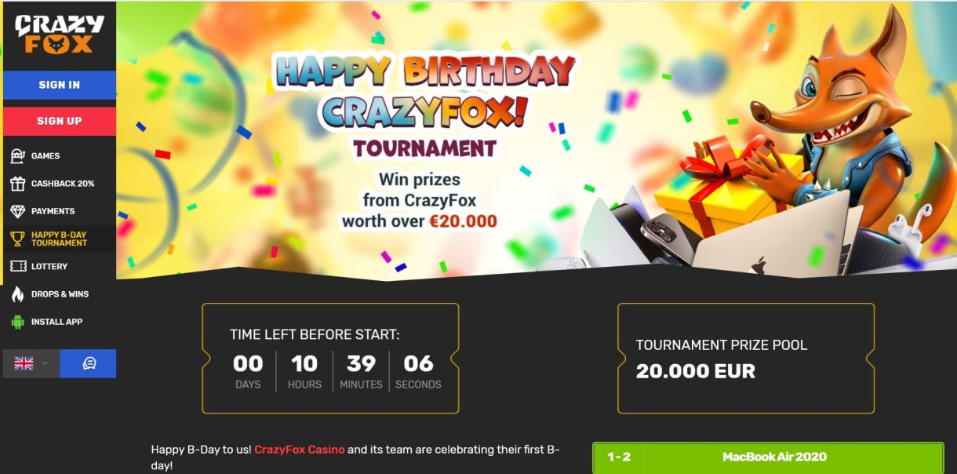Screen dimensions: 957x474
Task: Select the Payments diamond icon
Action: point(17,211)
